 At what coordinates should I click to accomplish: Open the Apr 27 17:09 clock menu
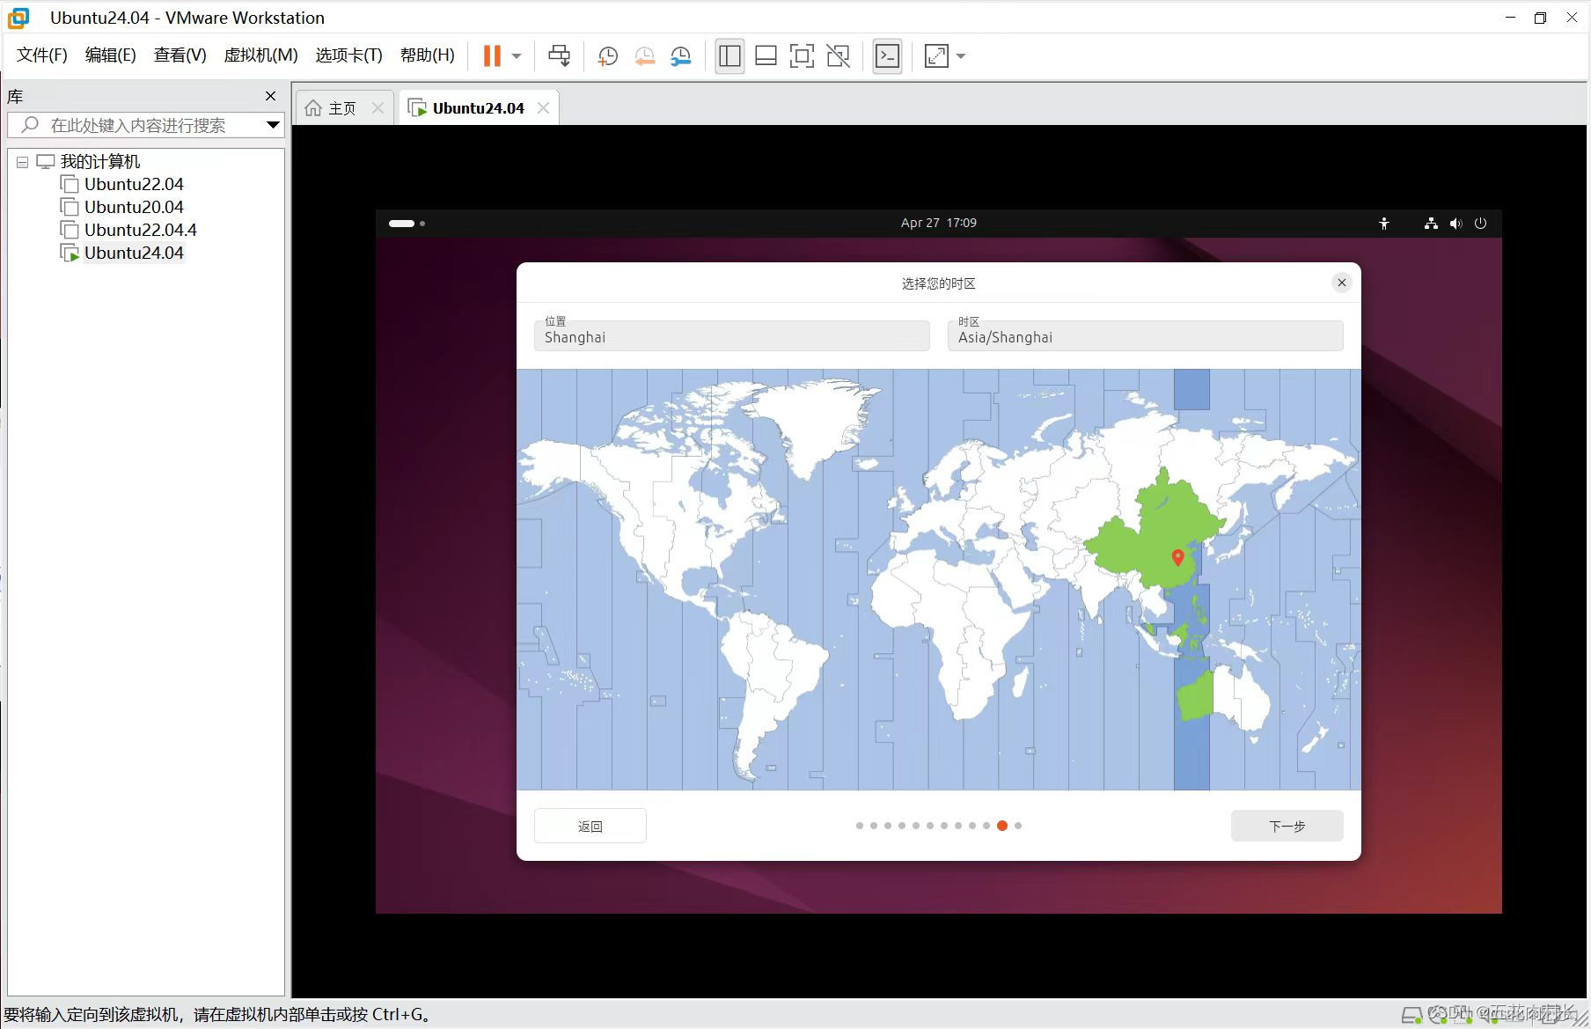point(938,223)
